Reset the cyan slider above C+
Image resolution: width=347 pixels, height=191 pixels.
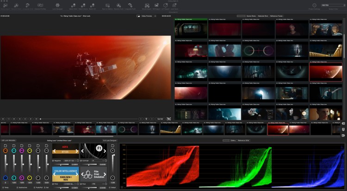[14, 146]
